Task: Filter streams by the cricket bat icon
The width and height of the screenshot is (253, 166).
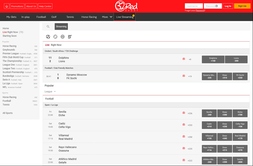Action: click(70, 37)
